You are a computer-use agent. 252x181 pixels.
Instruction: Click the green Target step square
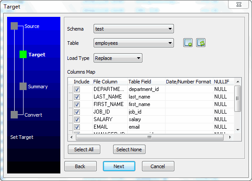(x=23, y=54)
